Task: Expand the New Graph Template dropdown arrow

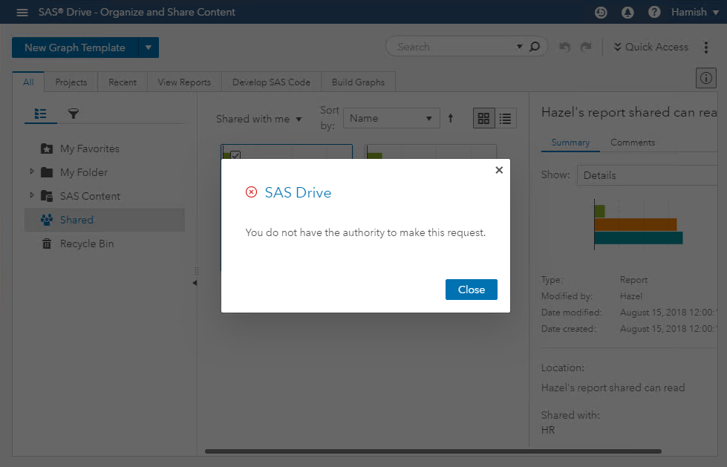Action: (x=149, y=48)
